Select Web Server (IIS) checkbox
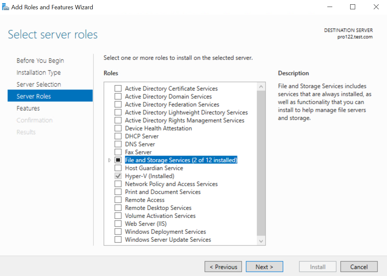Screen dimensions: 387x276 click(118, 223)
